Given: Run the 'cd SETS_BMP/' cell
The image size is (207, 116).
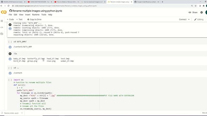Looking at the screenshot, I should coord(10,42).
